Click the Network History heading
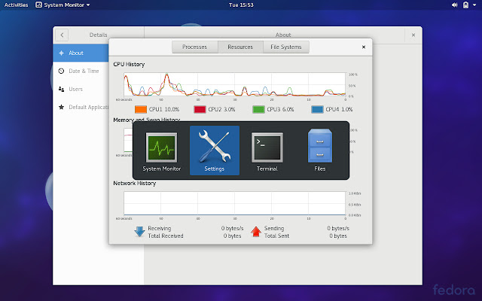The height and width of the screenshot is (301, 482). [135, 183]
